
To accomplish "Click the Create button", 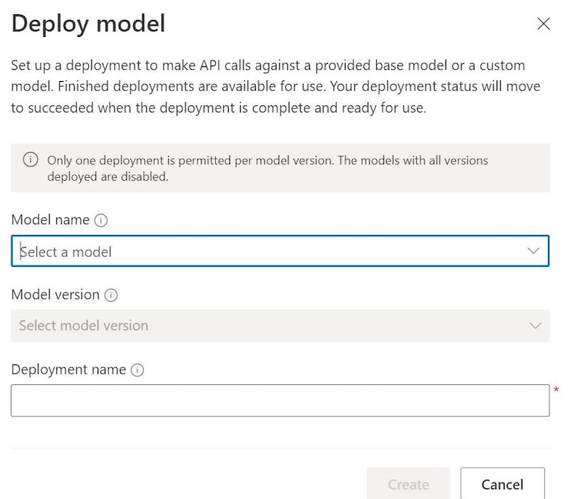I will pos(408,484).
